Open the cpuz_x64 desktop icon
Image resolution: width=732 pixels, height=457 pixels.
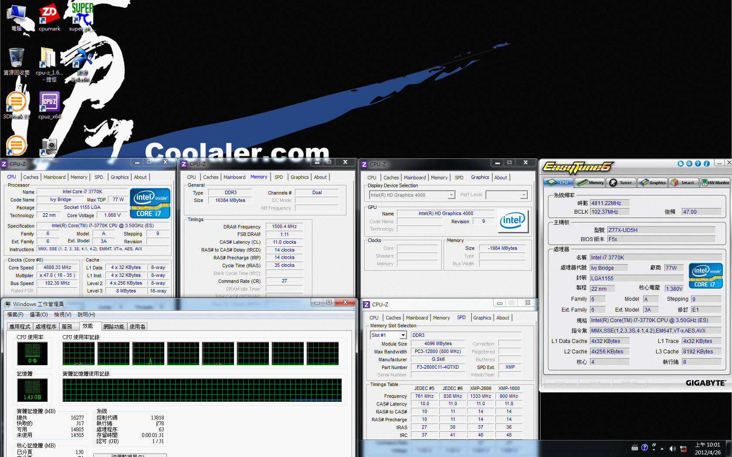(49, 105)
